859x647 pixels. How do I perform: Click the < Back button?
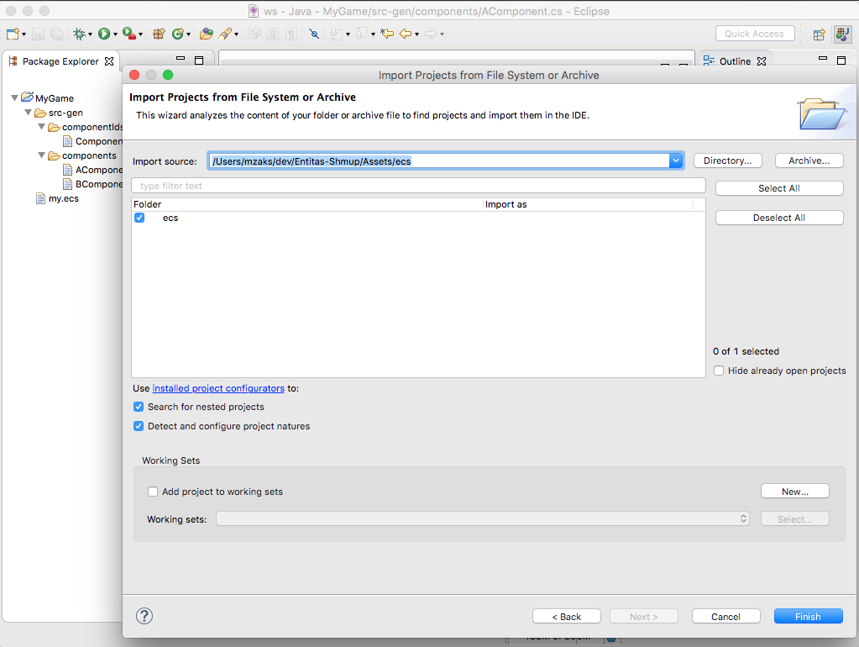coord(567,616)
